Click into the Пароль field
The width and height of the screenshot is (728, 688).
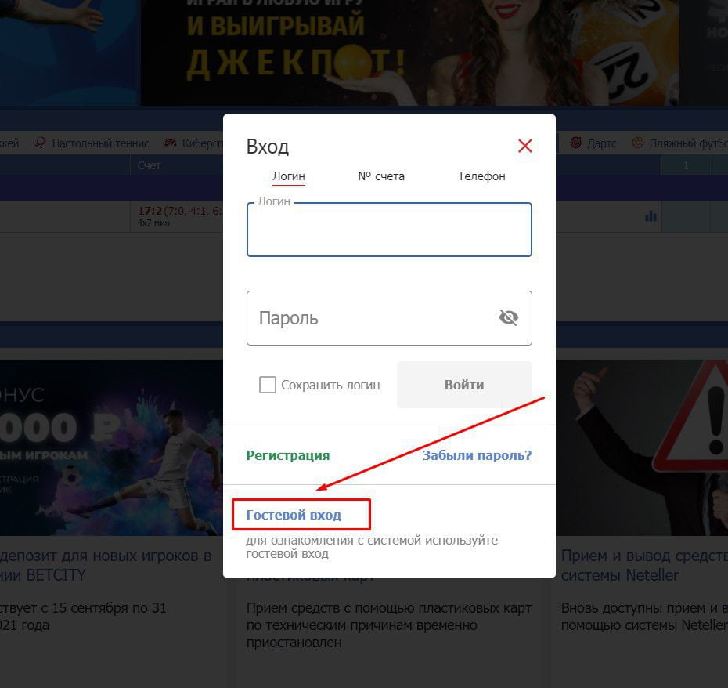click(x=368, y=318)
